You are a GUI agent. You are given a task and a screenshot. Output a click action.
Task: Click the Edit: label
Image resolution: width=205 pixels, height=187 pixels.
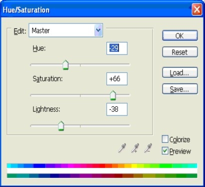click(x=20, y=31)
